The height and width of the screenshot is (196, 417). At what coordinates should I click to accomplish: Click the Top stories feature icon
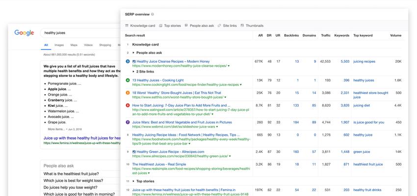point(160,25)
